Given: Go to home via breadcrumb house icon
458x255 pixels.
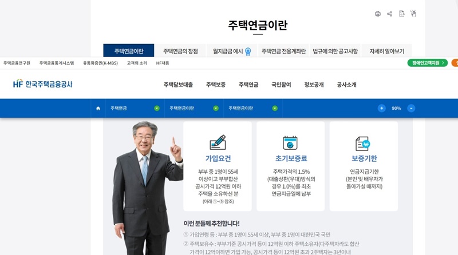Looking at the screenshot, I should 98,108.
